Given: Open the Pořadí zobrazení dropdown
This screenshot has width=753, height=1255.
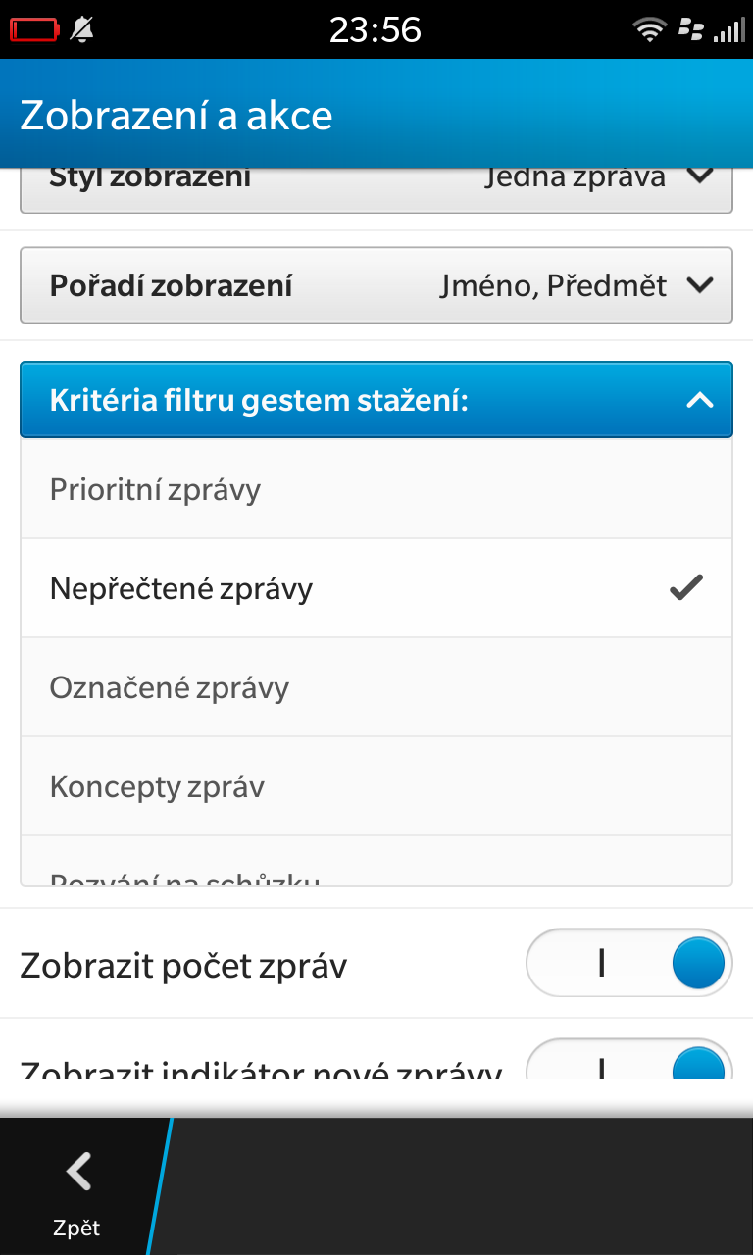Looking at the screenshot, I should coord(376,285).
